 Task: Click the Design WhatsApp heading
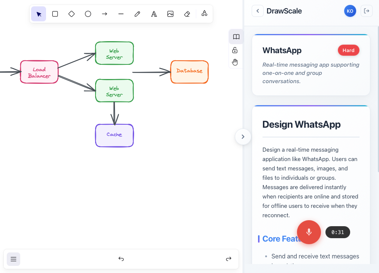click(x=301, y=124)
